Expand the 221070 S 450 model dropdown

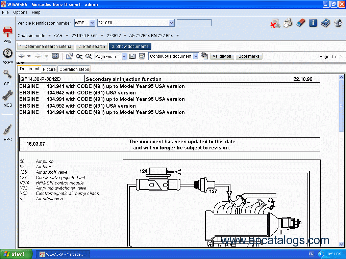(x=102, y=35)
